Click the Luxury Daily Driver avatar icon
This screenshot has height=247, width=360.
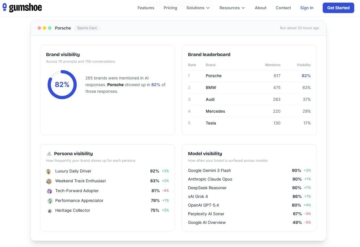tap(49, 171)
